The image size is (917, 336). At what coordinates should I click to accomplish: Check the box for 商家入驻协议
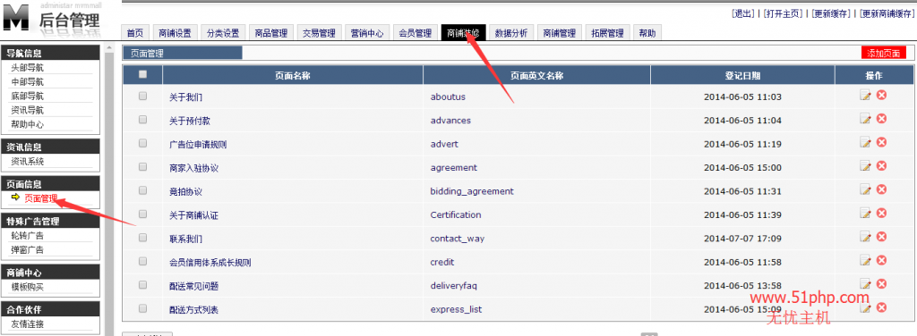pos(142,166)
